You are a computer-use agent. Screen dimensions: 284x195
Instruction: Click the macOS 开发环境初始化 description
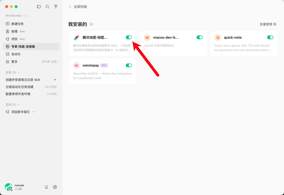(x=159, y=46)
